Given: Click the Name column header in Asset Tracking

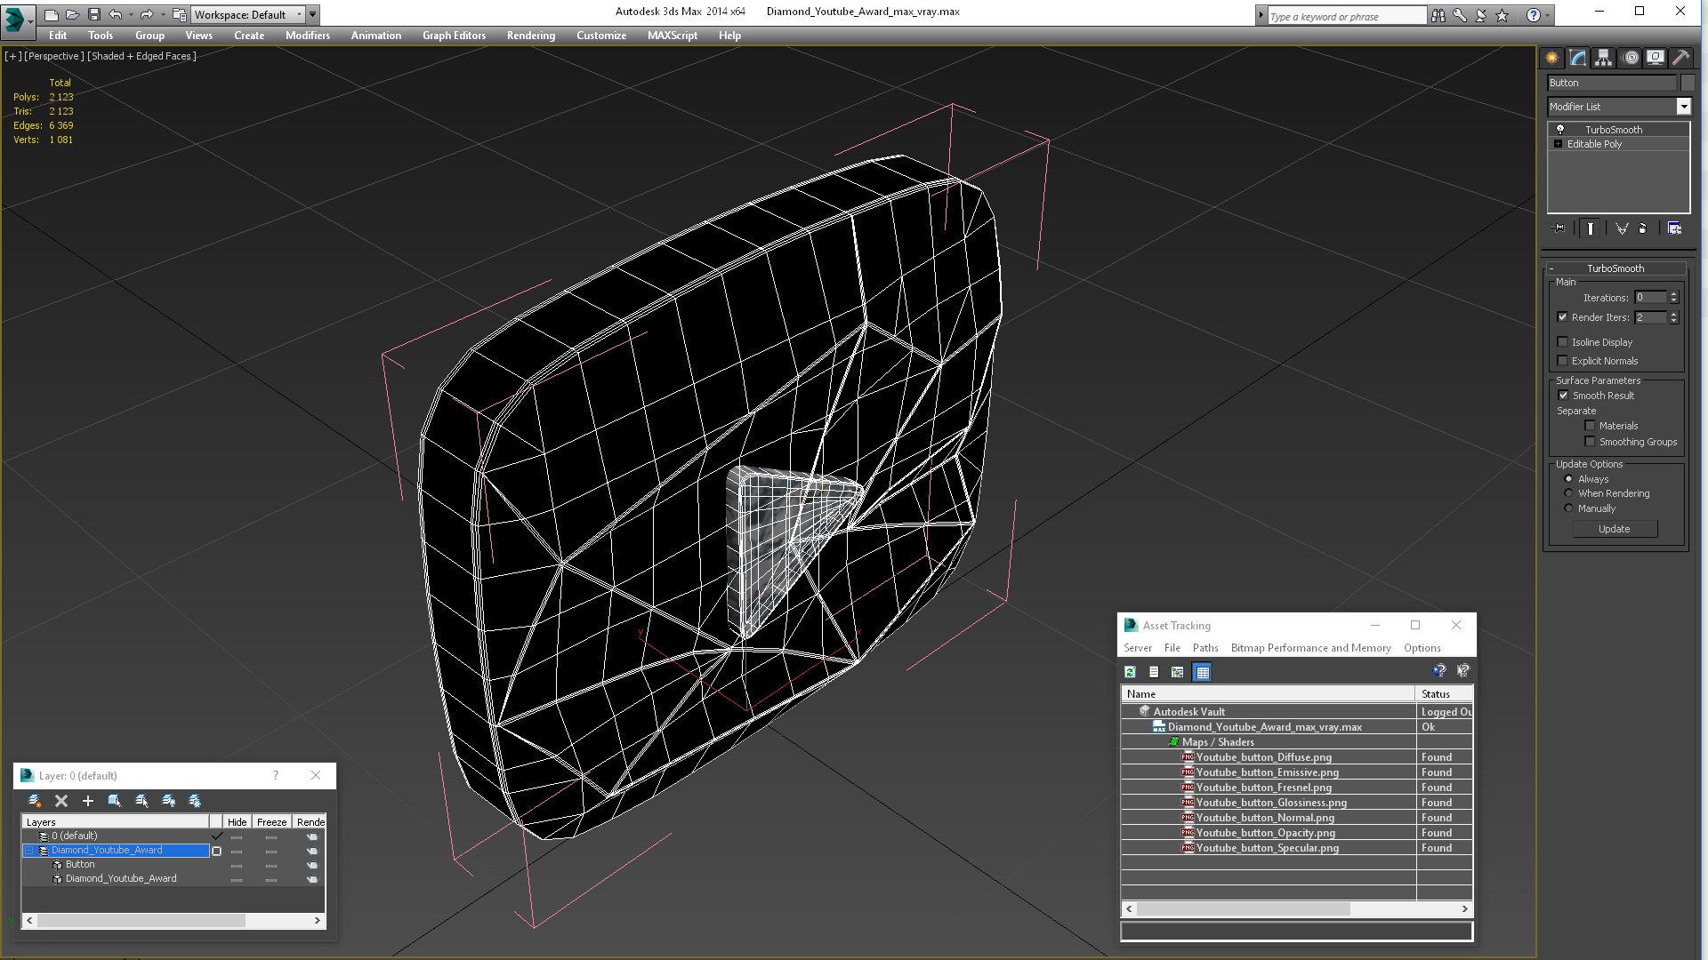Looking at the screenshot, I should [x=1268, y=694].
